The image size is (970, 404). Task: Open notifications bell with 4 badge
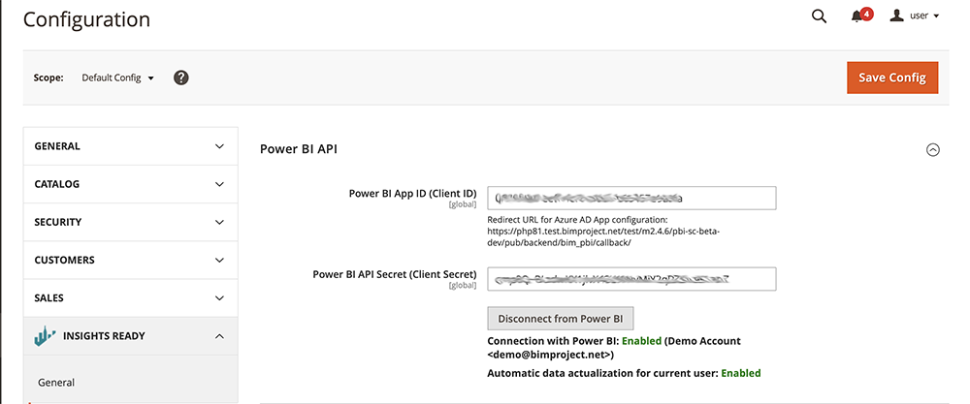(x=861, y=16)
